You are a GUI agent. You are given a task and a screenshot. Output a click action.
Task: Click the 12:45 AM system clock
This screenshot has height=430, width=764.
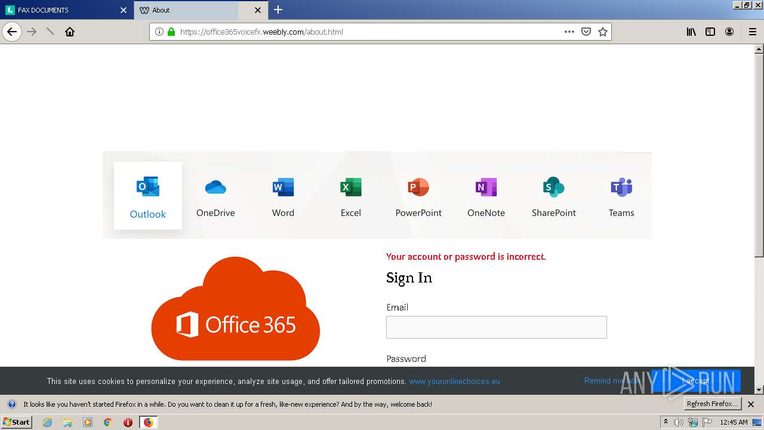pyautogui.click(x=734, y=422)
